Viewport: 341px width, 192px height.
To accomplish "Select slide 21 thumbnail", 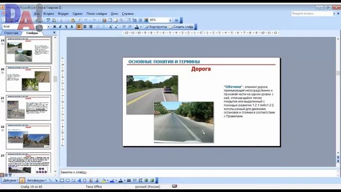I will (x=28, y=108).
